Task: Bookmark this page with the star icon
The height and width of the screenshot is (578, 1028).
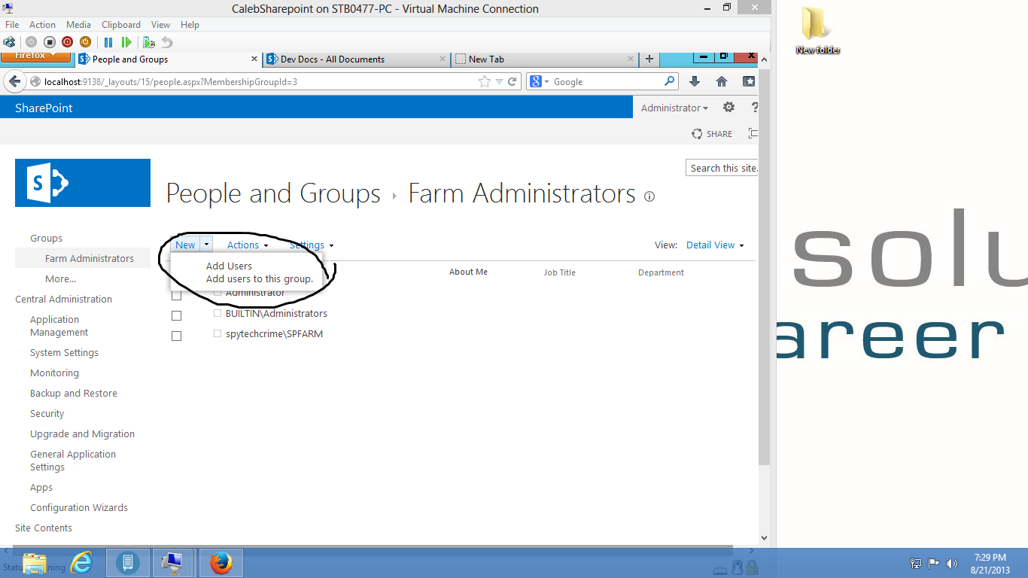Action: click(485, 81)
